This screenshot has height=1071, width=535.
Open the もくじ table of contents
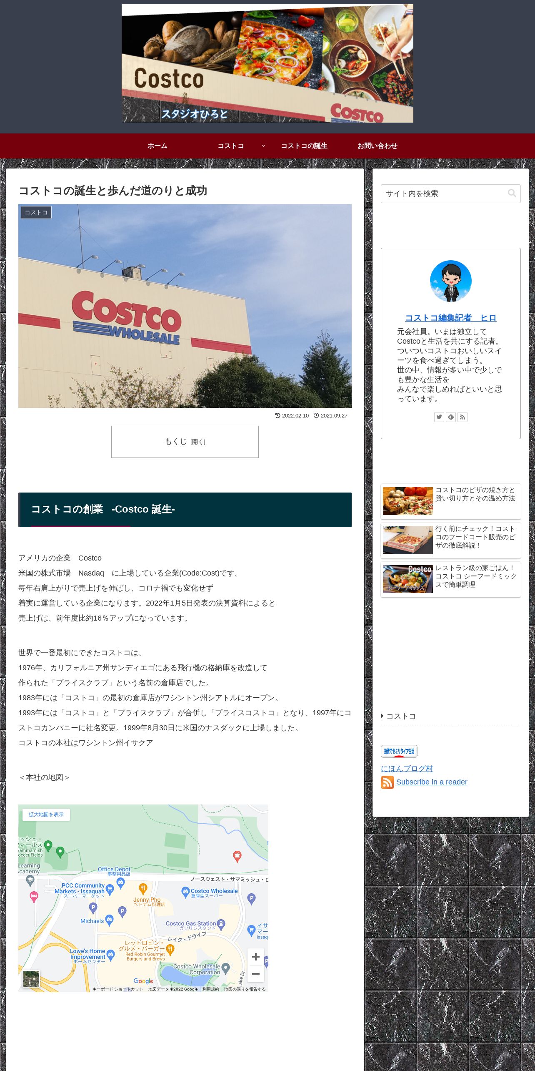185,442
